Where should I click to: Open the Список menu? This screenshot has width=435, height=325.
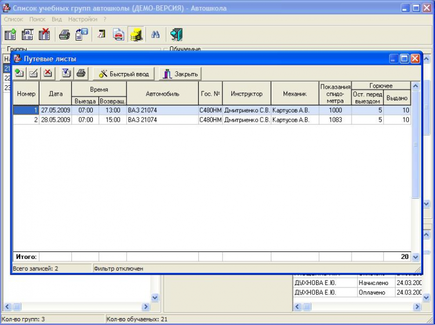pyautogui.click(x=13, y=19)
